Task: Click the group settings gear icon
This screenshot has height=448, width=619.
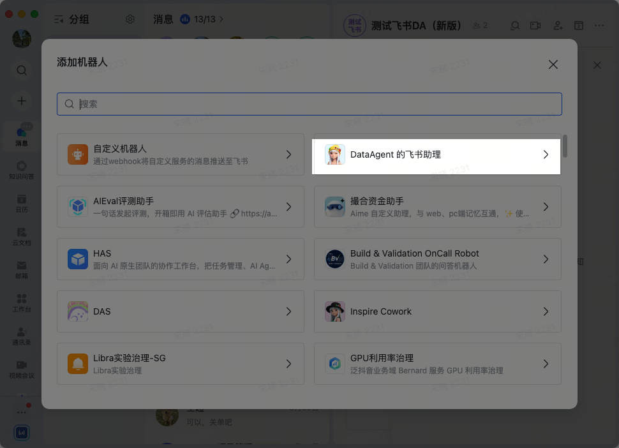Action: pos(130,19)
